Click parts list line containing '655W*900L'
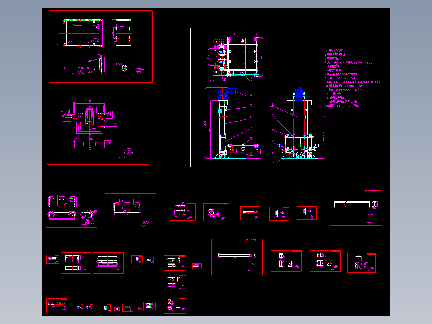The image size is (432, 324). (341, 74)
